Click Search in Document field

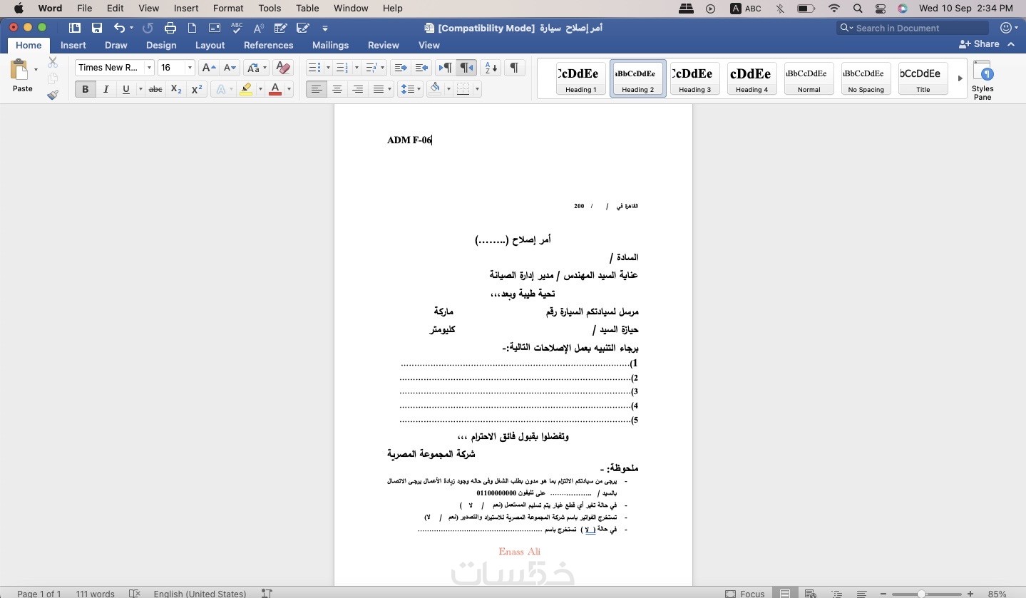(x=913, y=28)
